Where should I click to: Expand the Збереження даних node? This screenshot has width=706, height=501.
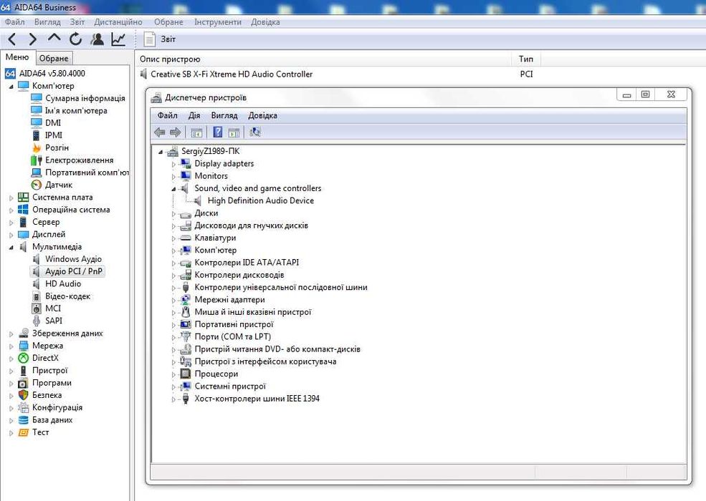(x=11, y=334)
